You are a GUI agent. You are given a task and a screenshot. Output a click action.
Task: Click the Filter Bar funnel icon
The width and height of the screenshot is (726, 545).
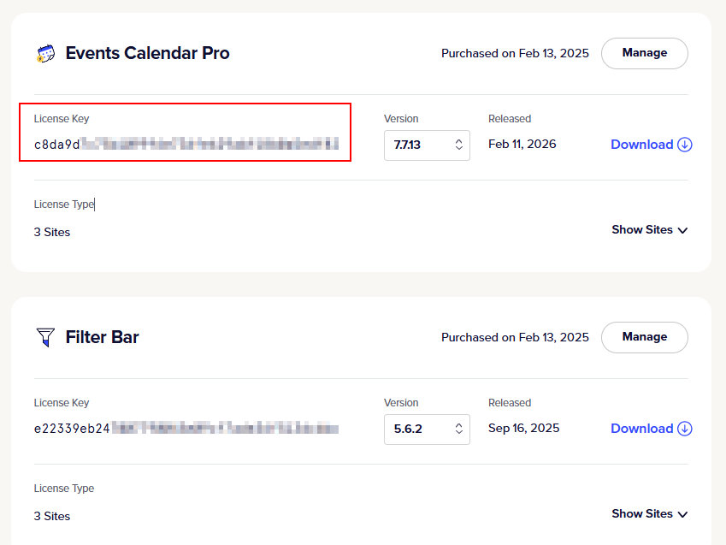[x=45, y=337]
